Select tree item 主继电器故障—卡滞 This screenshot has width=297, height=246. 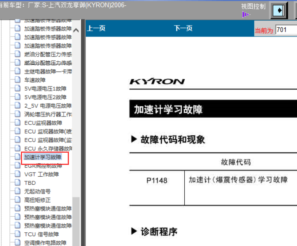click(48, 72)
